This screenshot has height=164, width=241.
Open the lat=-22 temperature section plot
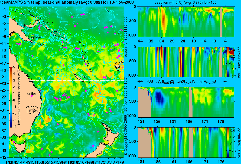pos(186,102)
